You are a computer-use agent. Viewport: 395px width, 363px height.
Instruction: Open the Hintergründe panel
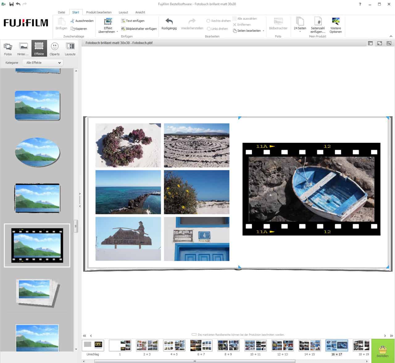pos(23,48)
